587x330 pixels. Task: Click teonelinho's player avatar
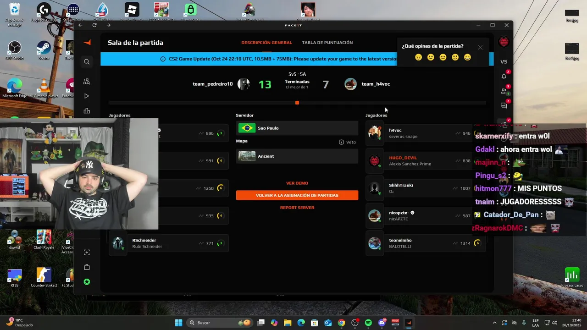click(375, 243)
